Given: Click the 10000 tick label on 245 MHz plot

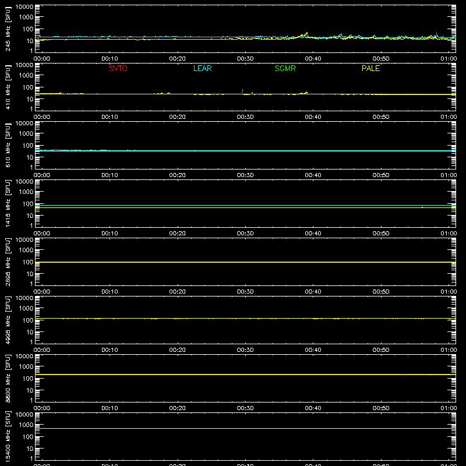Looking at the screenshot, I should coord(24,7).
